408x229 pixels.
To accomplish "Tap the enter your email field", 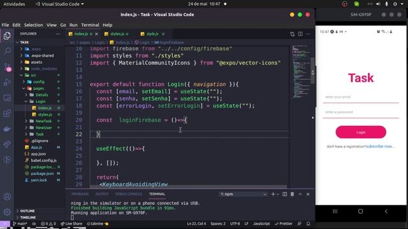I will tap(361, 97).
